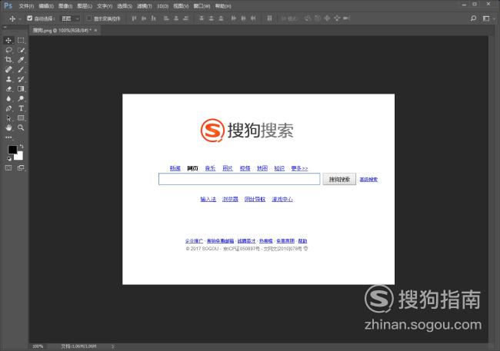Select the Eyedropper tool
The height and width of the screenshot is (351, 500).
pyautogui.click(x=21, y=60)
